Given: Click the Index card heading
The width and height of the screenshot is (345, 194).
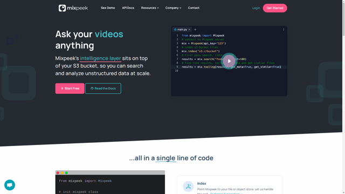Looking at the screenshot, I should coord(202,183).
